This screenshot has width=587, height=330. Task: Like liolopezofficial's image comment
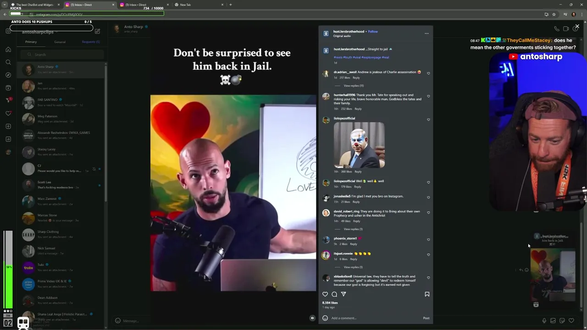[x=429, y=120]
